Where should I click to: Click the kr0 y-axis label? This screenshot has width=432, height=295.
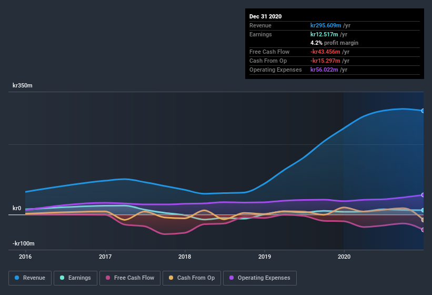(x=17, y=208)
